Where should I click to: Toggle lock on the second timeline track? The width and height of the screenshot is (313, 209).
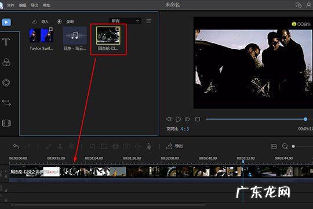click(6, 190)
